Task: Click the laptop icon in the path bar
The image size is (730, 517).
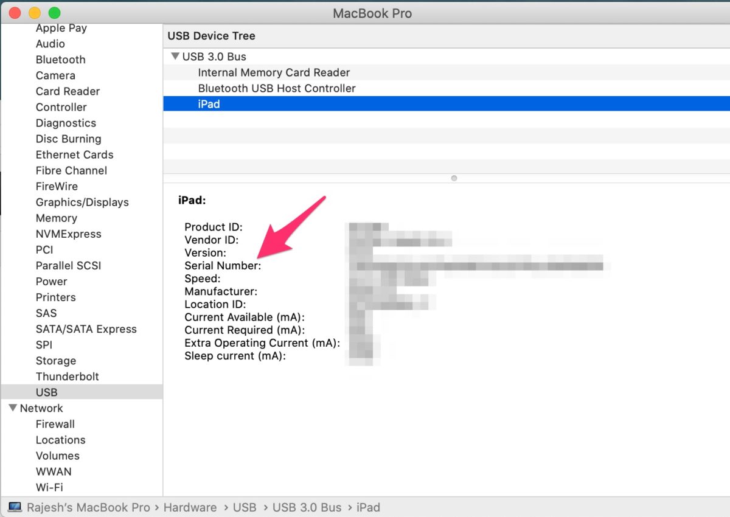Action: (15, 507)
